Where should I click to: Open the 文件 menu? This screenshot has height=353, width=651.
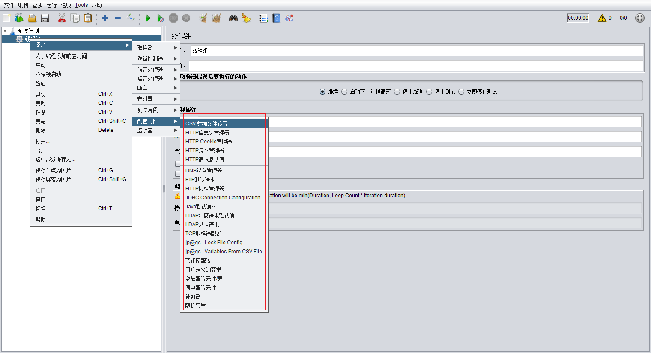[9, 5]
